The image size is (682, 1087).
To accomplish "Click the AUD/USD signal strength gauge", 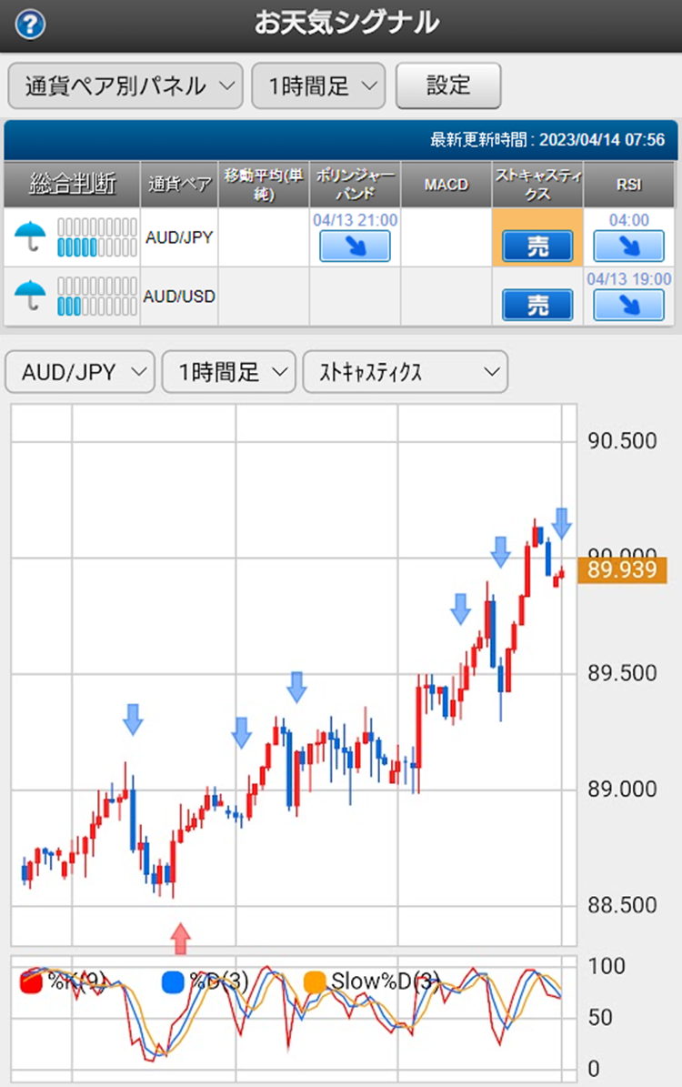I will tap(97, 296).
